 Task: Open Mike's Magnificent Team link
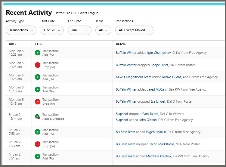click(x=133, y=77)
